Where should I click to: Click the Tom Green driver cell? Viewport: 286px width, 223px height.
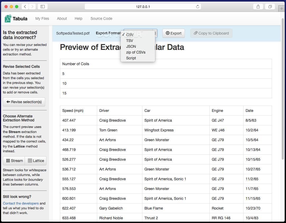119,130
